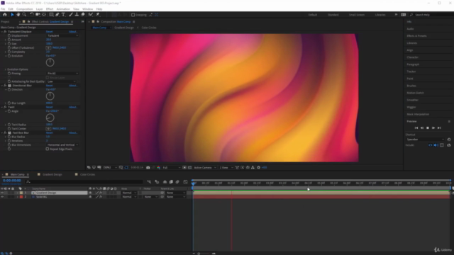The width and height of the screenshot is (454, 255).
Task: Open the show channel color icon
Action: point(158,167)
